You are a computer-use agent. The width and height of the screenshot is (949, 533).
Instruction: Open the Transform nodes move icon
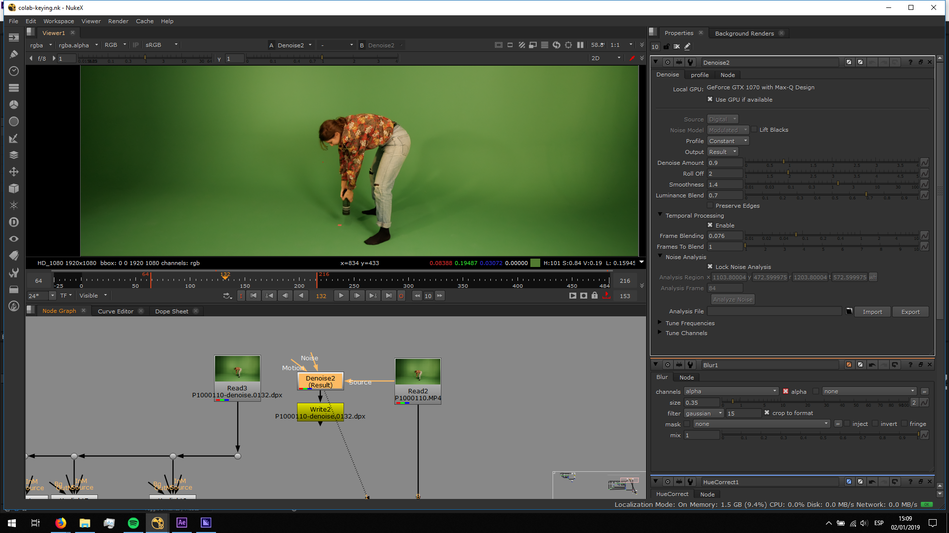point(14,172)
